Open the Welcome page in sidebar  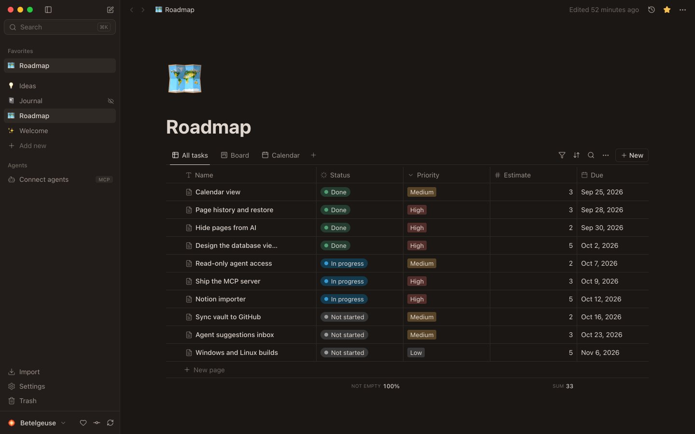[x=60, y=131]
